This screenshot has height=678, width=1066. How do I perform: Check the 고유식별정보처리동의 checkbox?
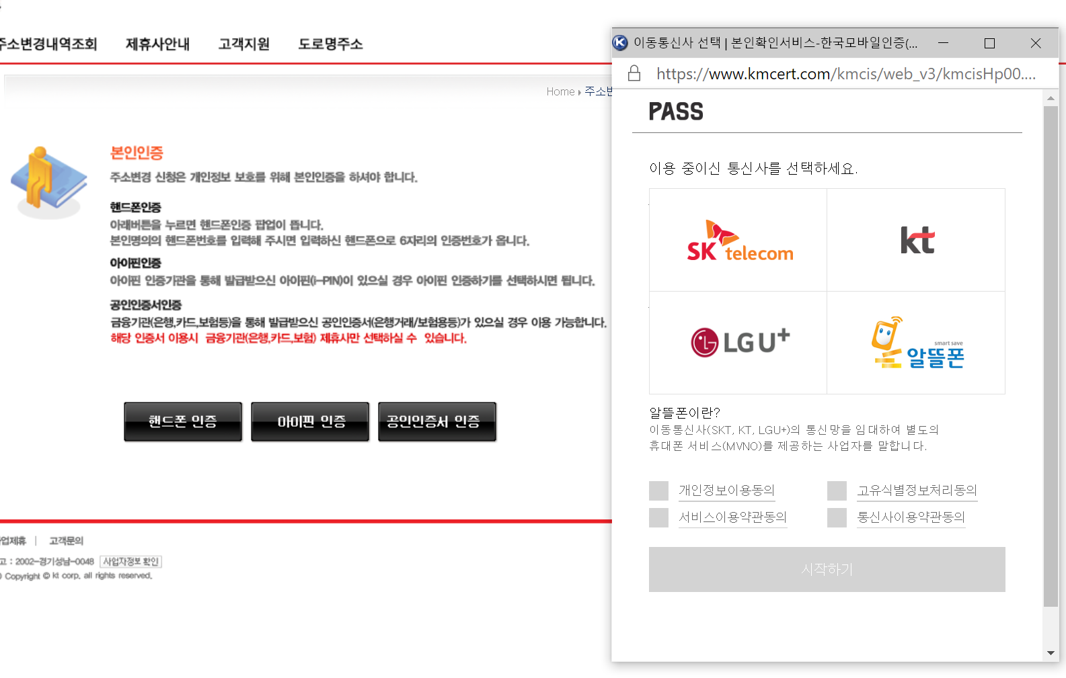tap(837, 491)
